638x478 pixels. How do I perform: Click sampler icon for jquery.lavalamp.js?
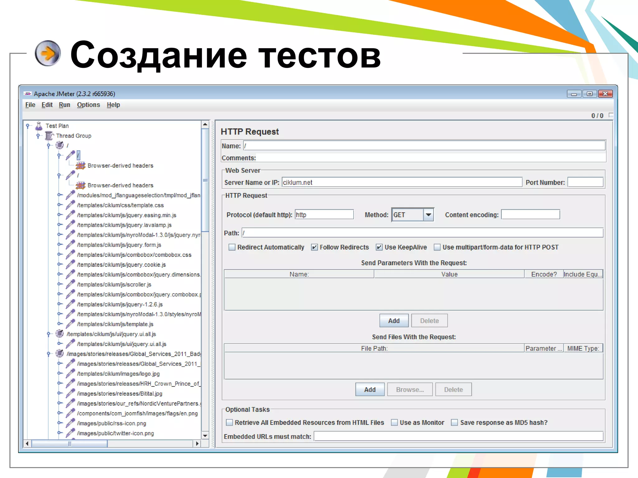click(x=70, y=225)
